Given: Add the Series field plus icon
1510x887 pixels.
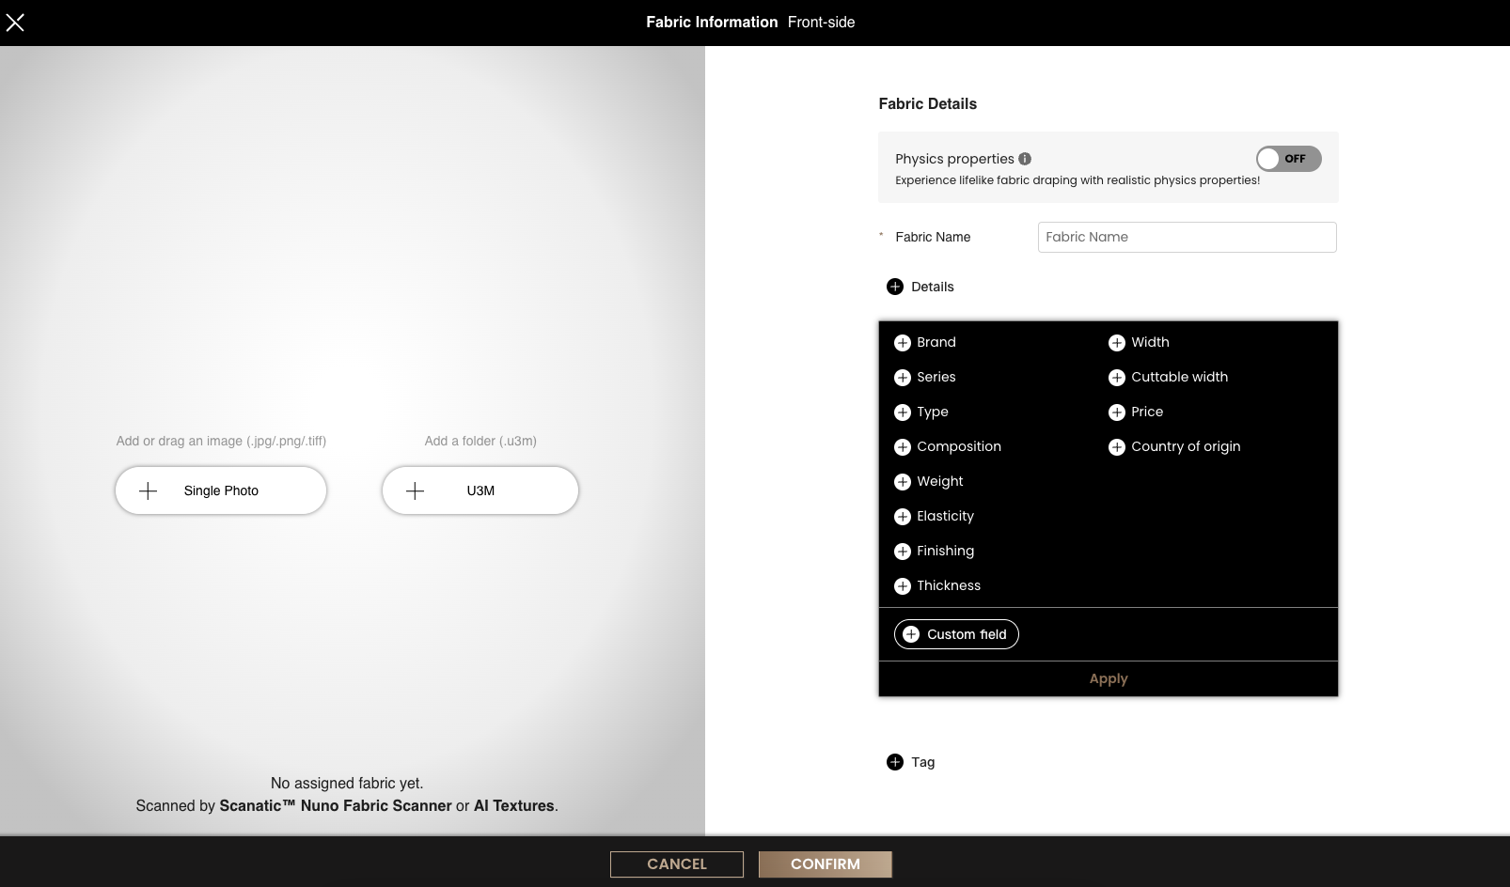Looking at the screenshot, I should click(903, 378).
